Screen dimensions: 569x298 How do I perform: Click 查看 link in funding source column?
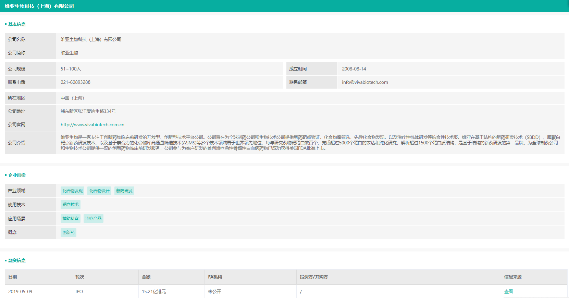[508, 291]
